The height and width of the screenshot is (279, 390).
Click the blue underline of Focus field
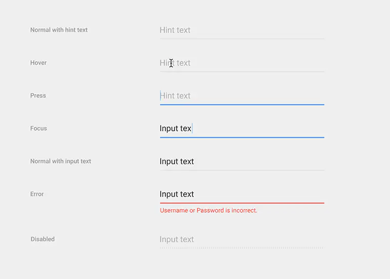point(242,137)
